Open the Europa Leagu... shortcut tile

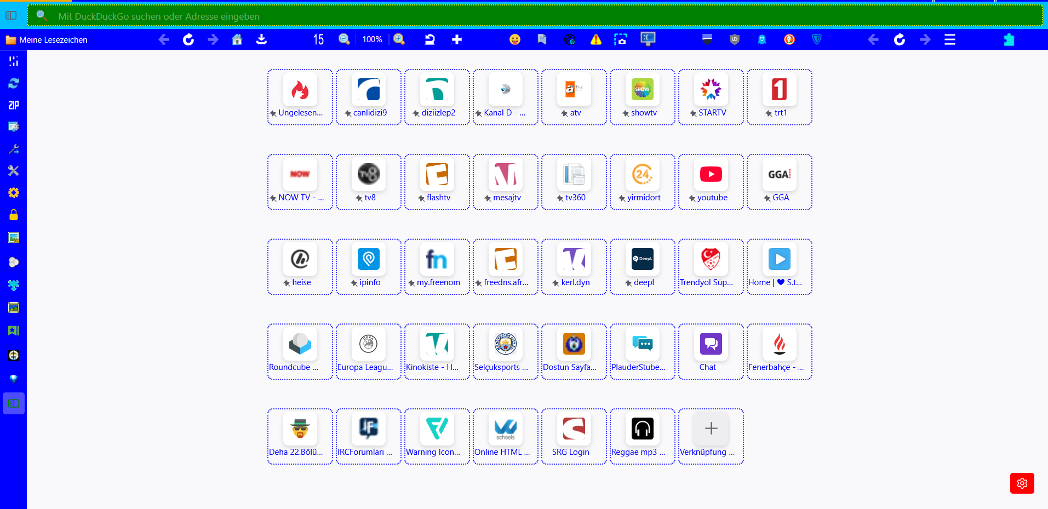(x=369, y=351)
